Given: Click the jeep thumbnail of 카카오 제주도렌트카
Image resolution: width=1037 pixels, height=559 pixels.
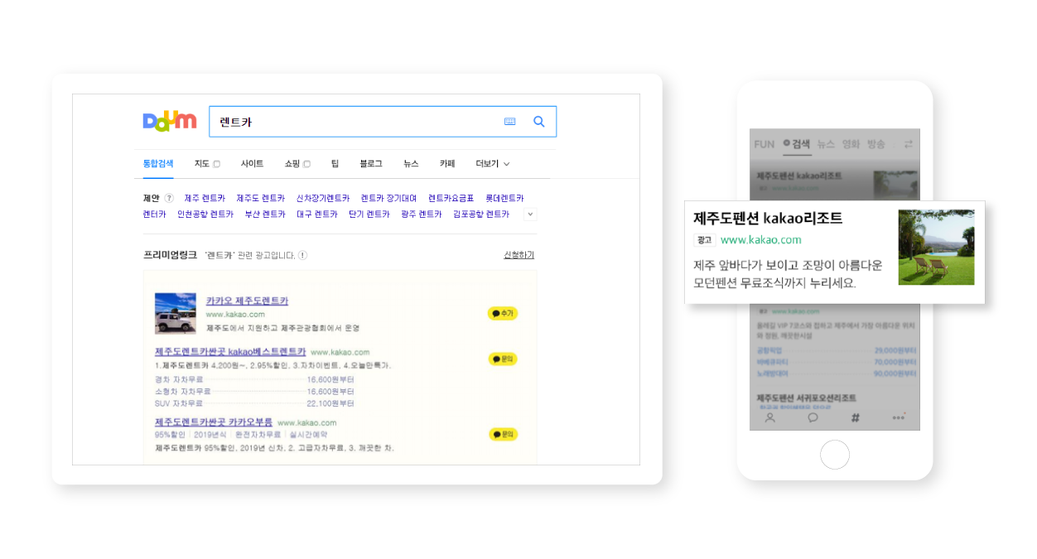Looking at the screenshot, I should (x=176, y=313).
